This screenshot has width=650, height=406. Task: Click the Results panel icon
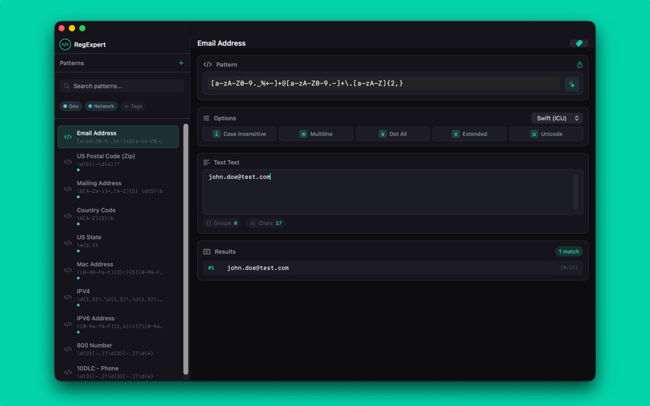(x=207, y=252)
